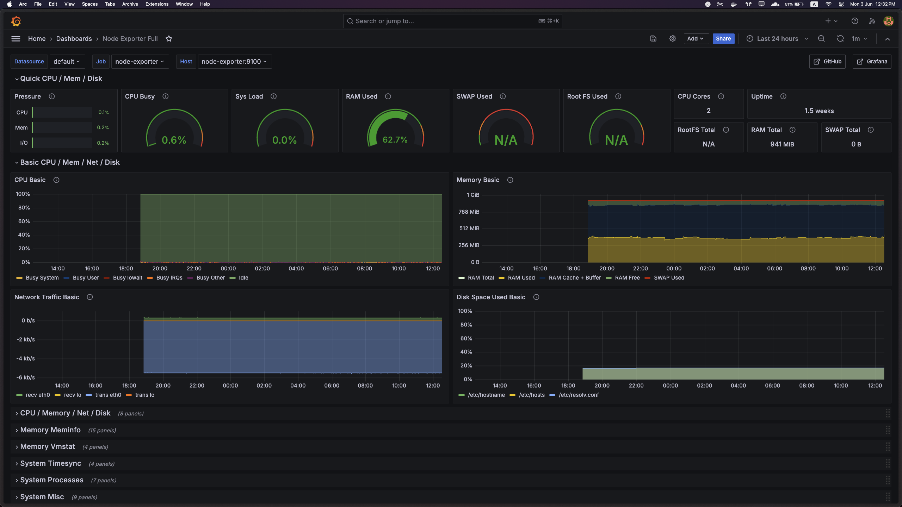Zoom out time range with the magnifier icon
902x507 pixels.
(821, 39)
